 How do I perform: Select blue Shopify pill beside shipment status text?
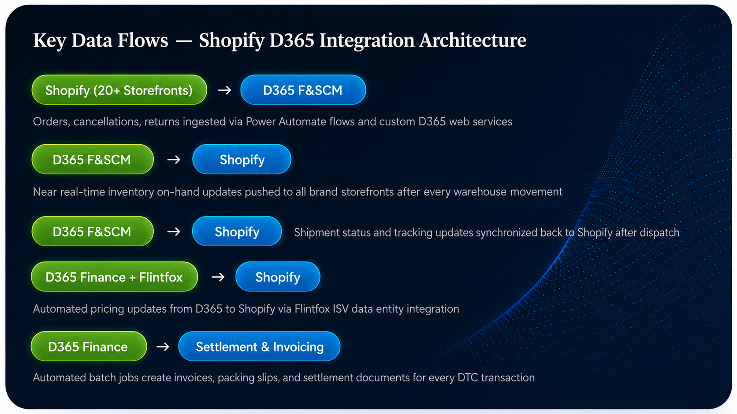tap(237, 231)
